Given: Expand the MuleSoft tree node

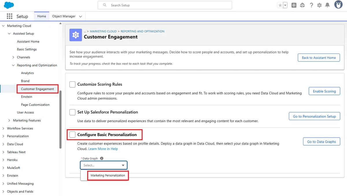Looking at the screenshot, I should tap(3, 168).
